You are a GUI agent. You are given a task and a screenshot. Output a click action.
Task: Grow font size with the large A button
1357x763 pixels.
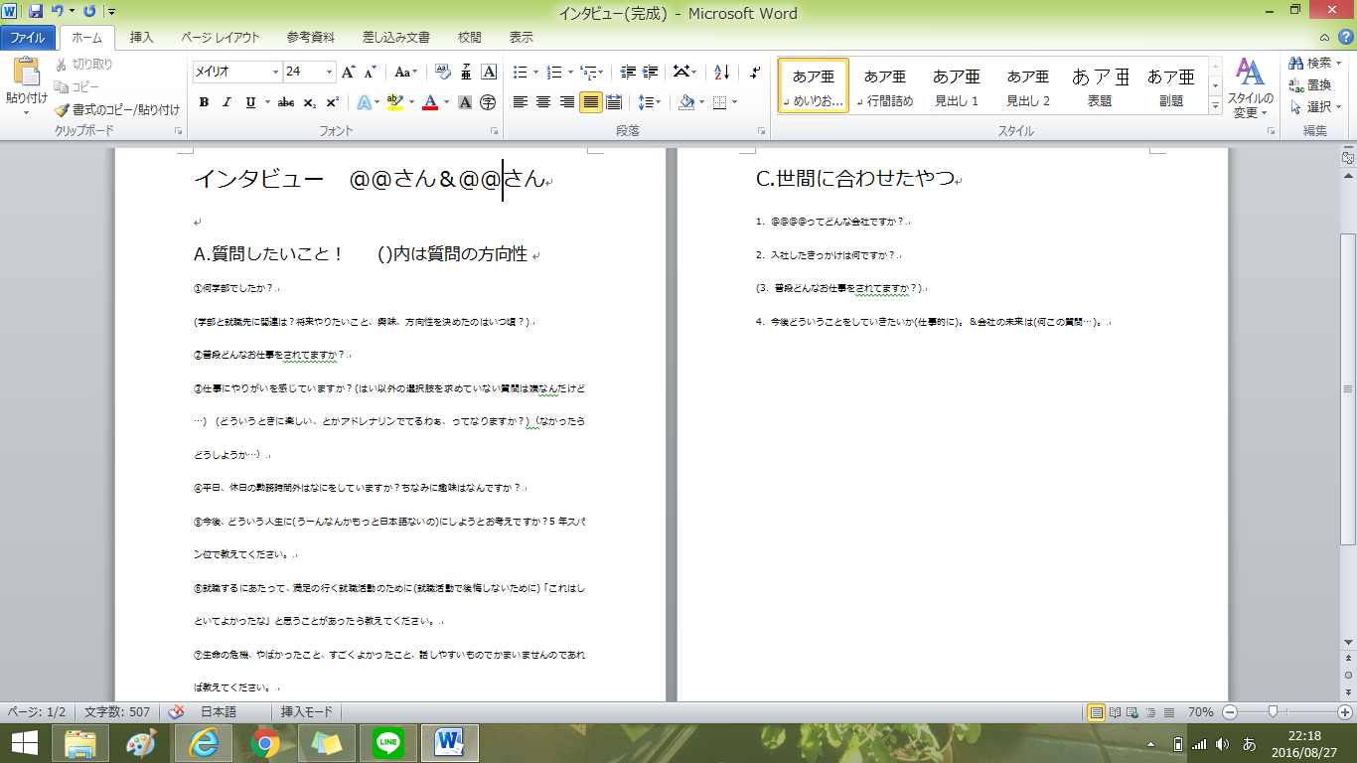tap(348, 73)
